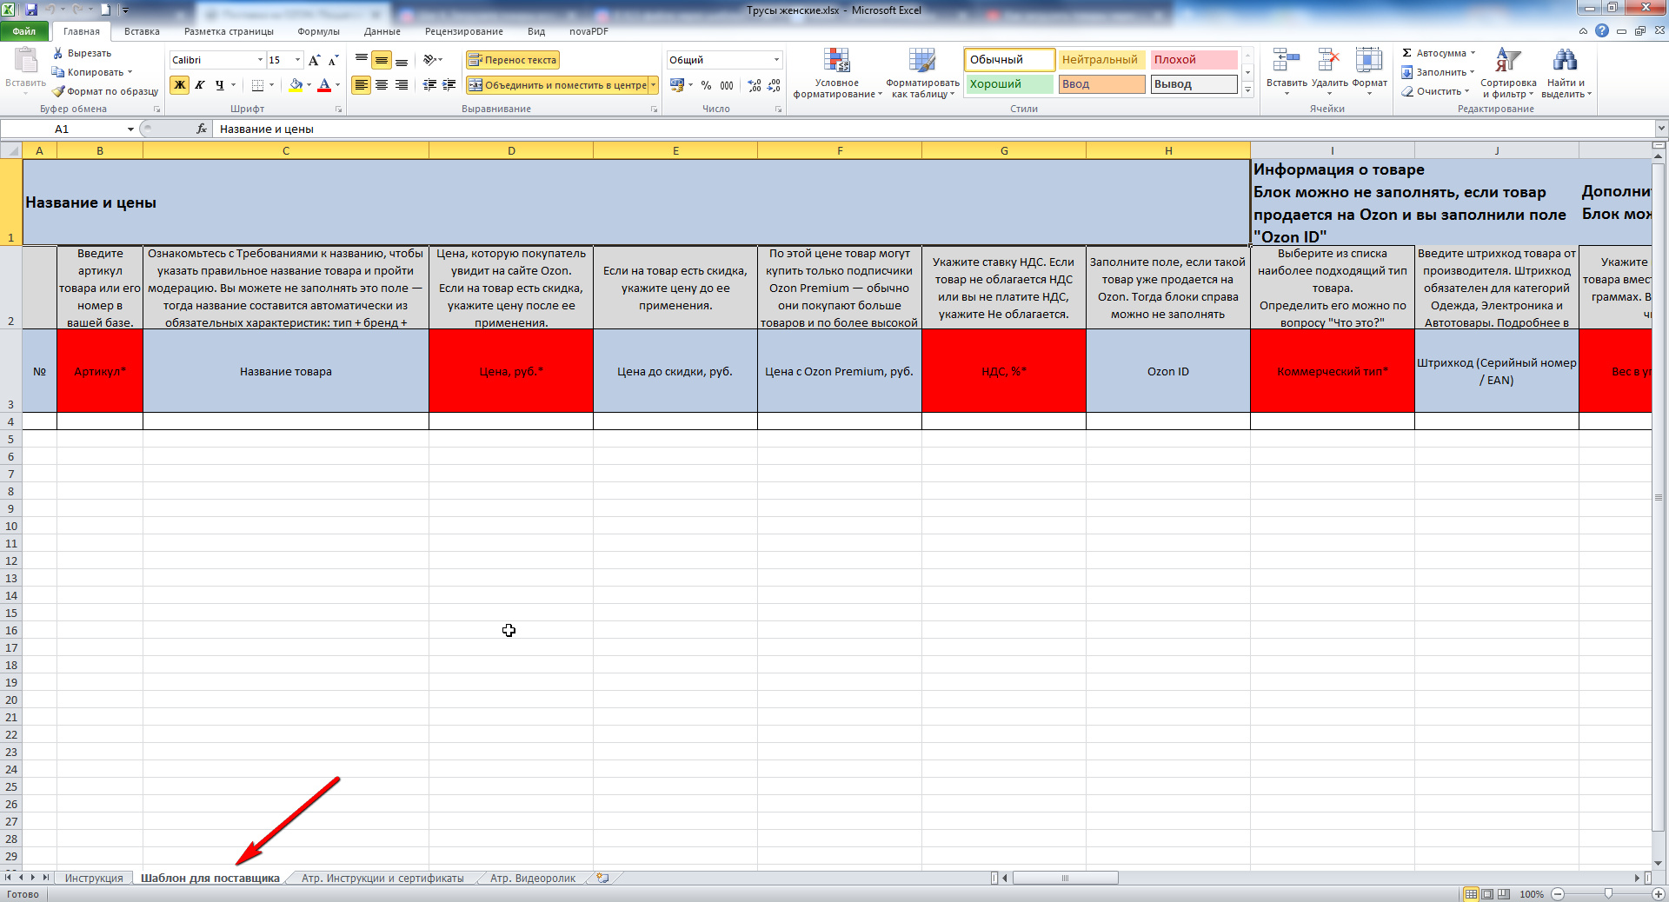Open Find and Select (Найти и выделить)

(1566, 73)
